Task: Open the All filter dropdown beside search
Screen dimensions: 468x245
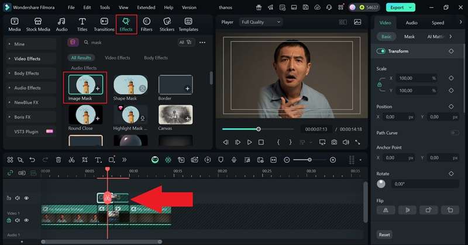Action: [184, 43]
